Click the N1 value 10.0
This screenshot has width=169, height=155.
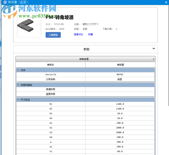tap(120, 113)
